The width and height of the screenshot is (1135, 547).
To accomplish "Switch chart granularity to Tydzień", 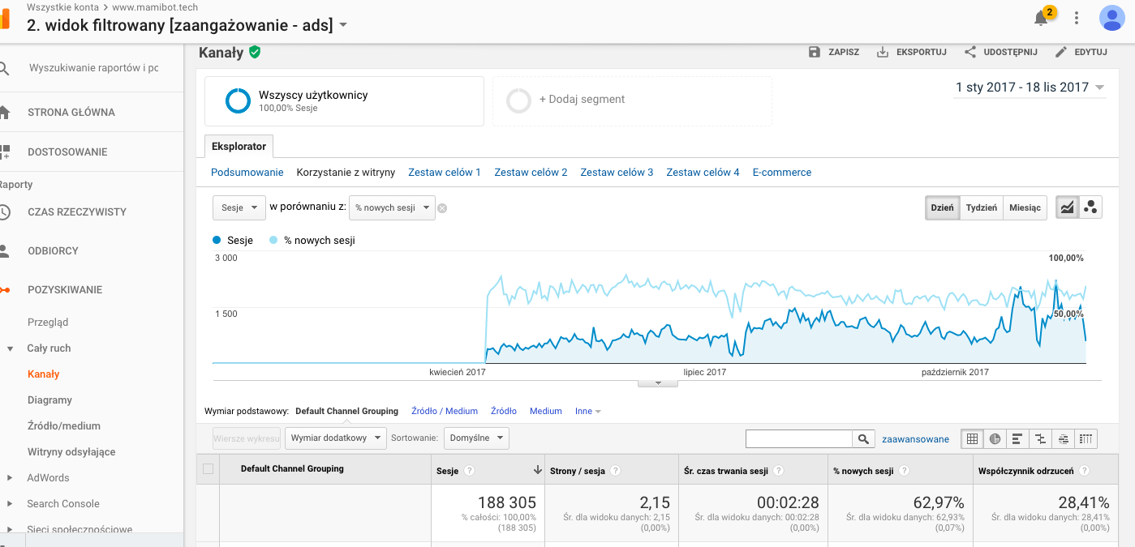I will tap(981, 207).
